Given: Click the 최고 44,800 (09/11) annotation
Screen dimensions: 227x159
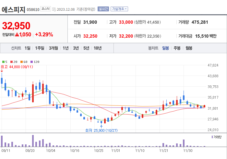Looking at the screenshot, I should coord(17,67).
